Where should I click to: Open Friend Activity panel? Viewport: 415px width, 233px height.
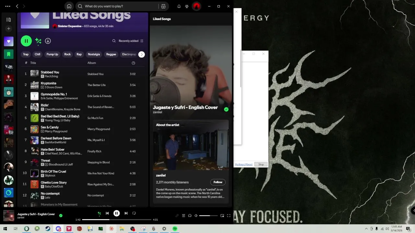tap(187, 6)
